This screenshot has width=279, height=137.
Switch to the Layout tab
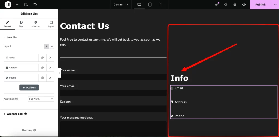(51, 24)
